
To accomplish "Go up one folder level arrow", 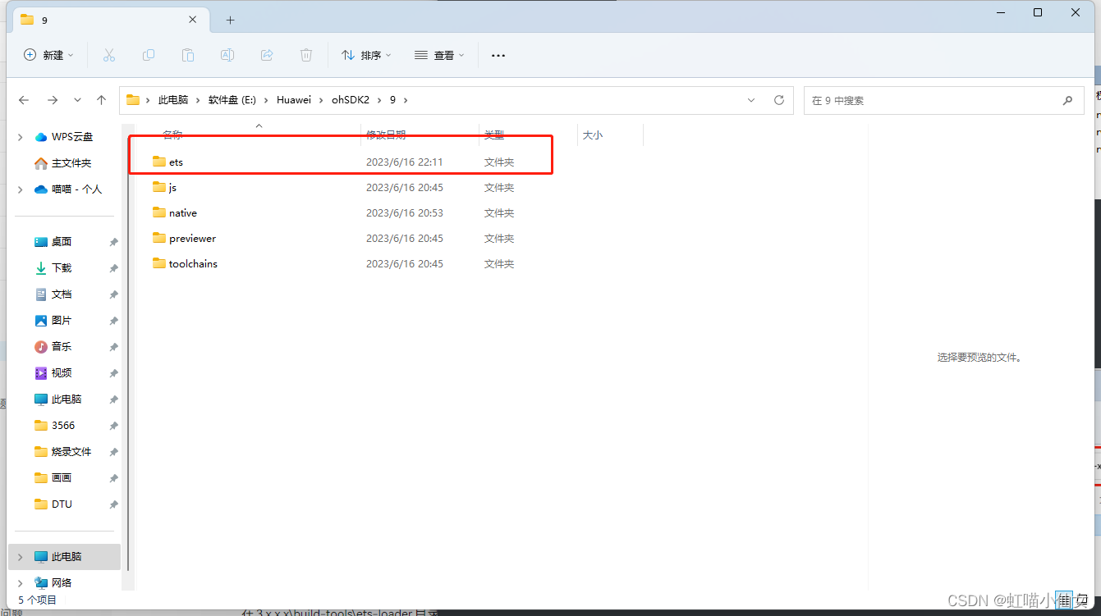I will pos(101,100).
